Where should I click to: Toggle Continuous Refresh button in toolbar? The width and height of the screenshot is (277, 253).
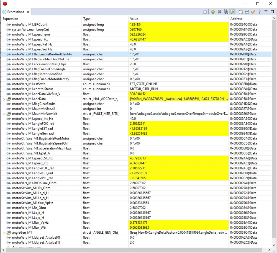232,12
